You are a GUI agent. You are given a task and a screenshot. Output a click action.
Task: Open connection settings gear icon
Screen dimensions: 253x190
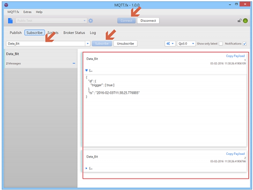point(91,21)
